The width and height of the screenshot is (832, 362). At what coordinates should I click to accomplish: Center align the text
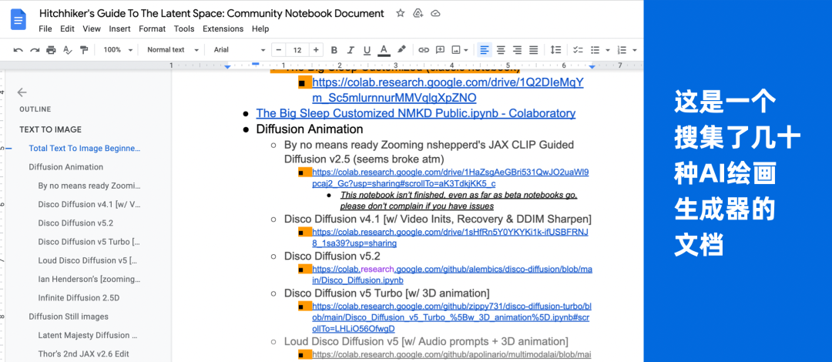pyautogui.click(x=501, y=50)
